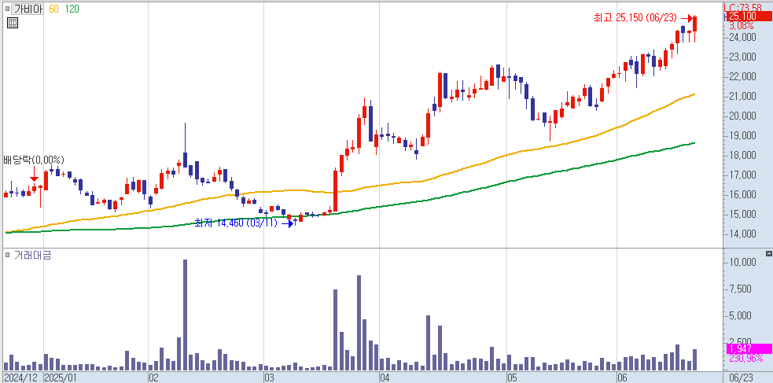Click the 최고 25,150 (06/23) label
Image resolution: width=773 pixels, height=383 pixels.
[635, 18]
